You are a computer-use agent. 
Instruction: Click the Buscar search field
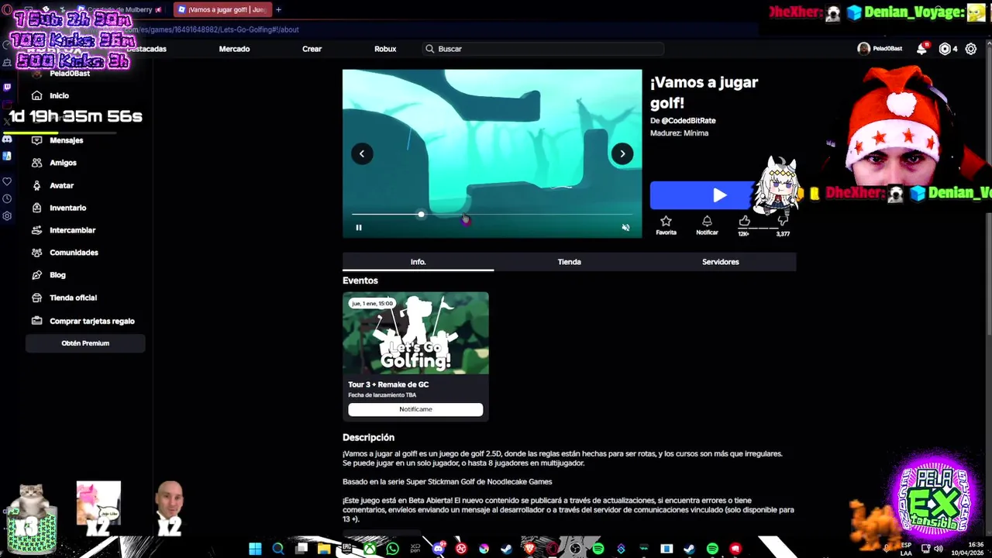542,49
